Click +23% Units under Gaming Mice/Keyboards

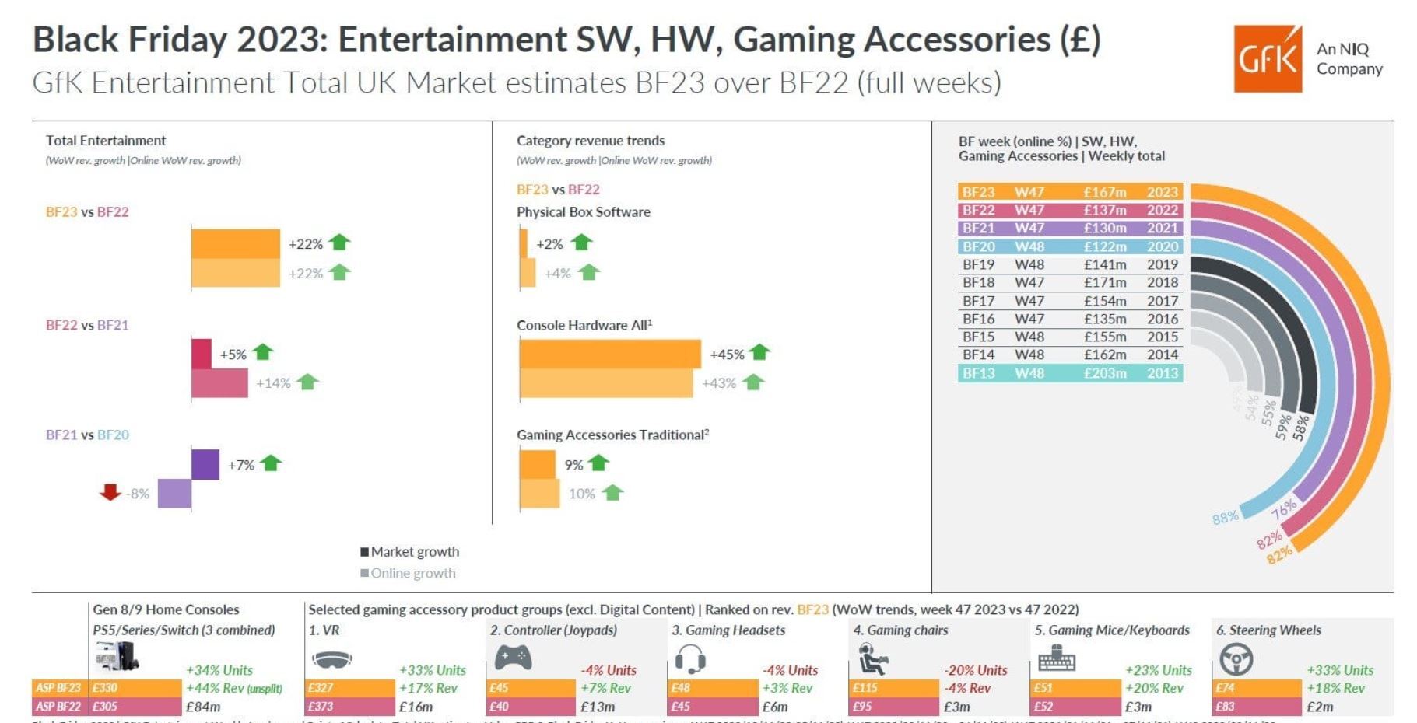(x=1159, y=670)
